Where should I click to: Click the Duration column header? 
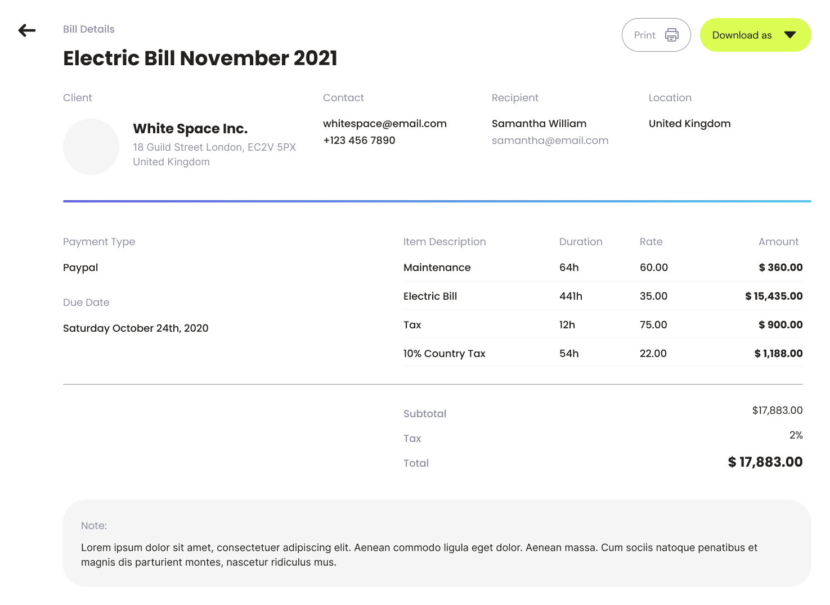click(x=581, y=242)
